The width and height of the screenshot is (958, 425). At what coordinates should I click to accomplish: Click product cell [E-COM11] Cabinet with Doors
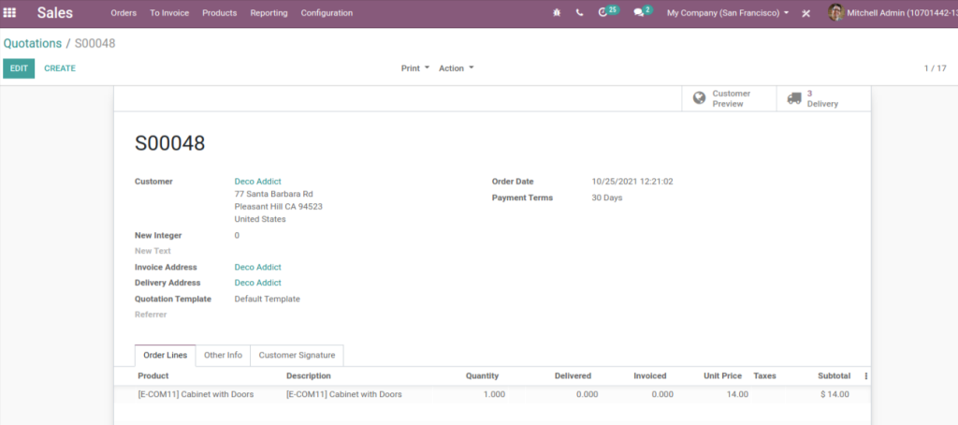click(196, 394)
